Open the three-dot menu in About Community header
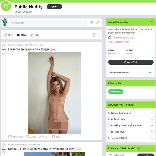 click(152, 22)
